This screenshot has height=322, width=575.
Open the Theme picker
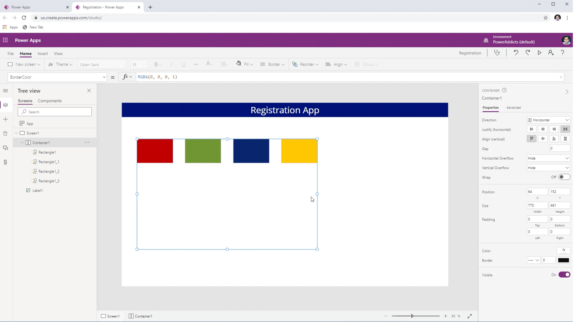(x=60, y=64)
